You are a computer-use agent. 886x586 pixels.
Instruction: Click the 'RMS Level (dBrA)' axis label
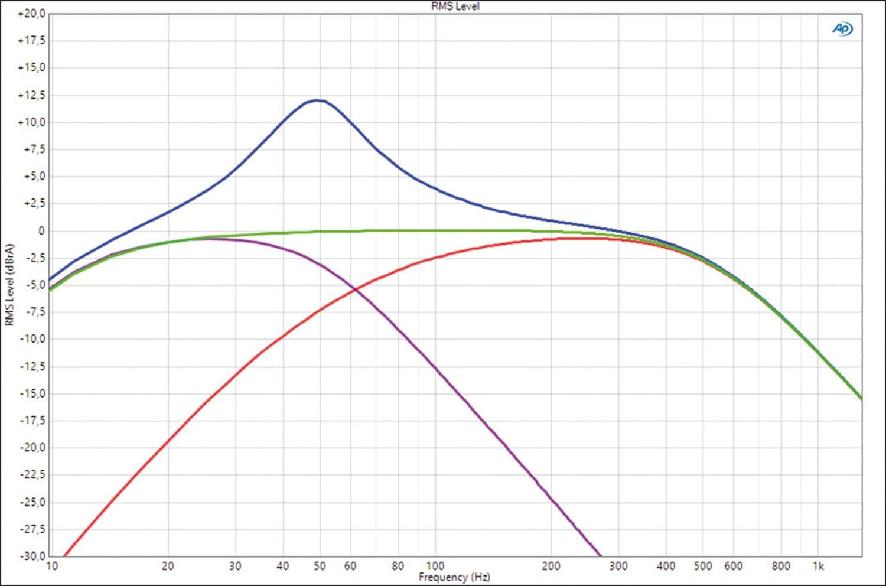click(x=9, y=285)
